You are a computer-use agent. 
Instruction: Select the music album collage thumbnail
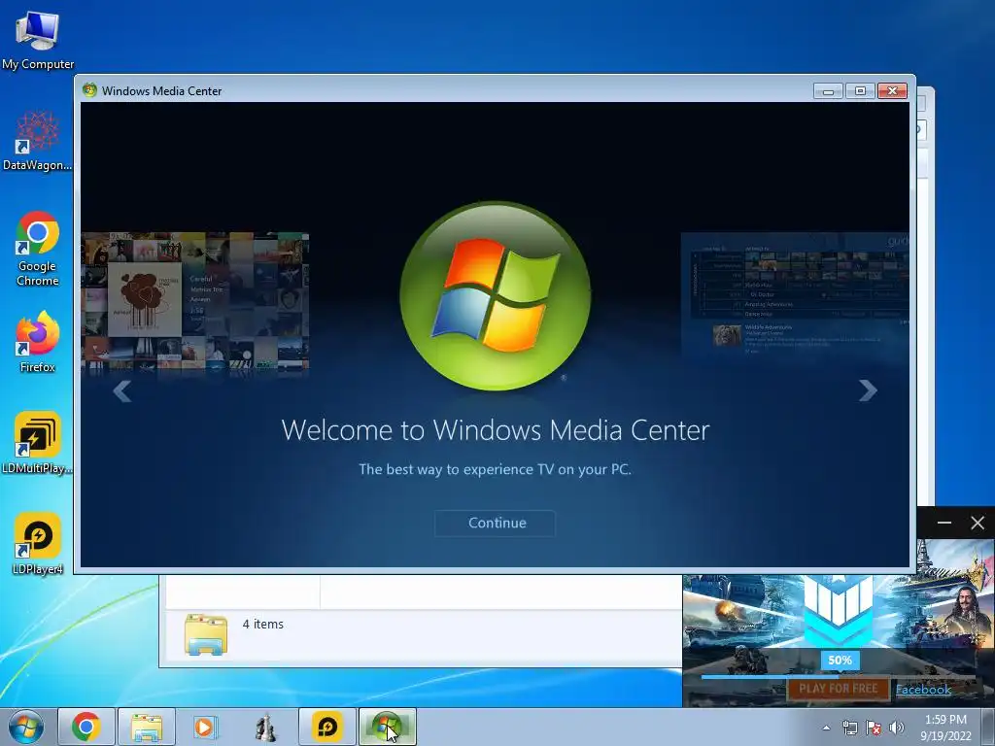195,301
